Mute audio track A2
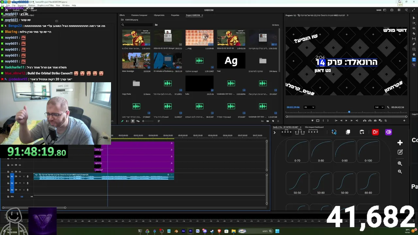The image size is (418, 235). click(x=20, y=183)
